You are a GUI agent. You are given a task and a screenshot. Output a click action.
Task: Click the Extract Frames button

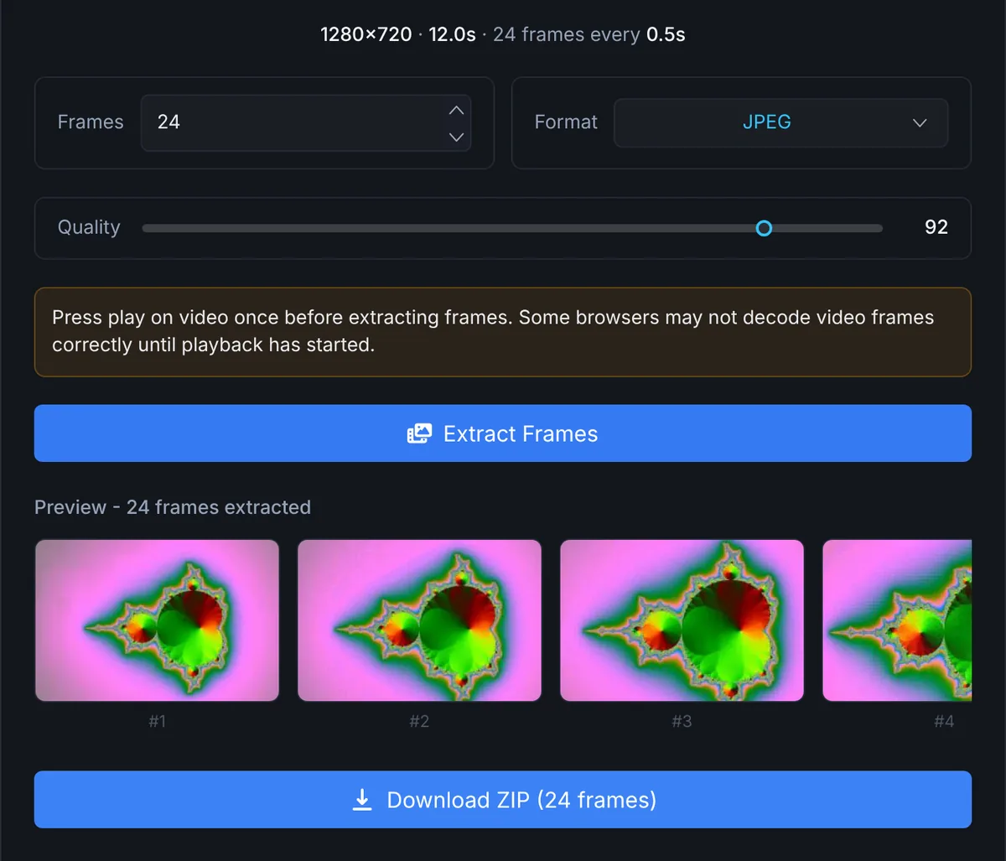pyautogui.click(x=503, y=433)
